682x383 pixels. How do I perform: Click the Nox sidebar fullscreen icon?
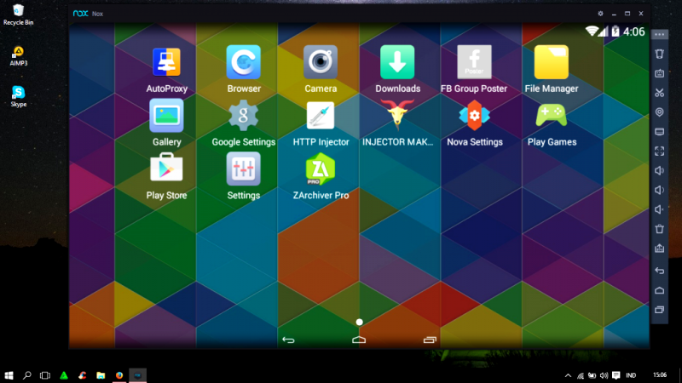tap(659, 151)
